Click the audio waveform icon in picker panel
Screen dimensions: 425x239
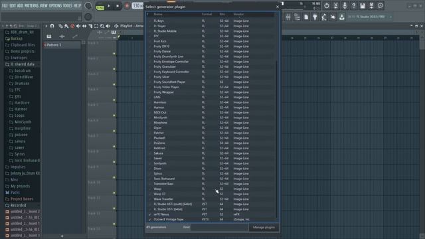[x=62, y=37]
